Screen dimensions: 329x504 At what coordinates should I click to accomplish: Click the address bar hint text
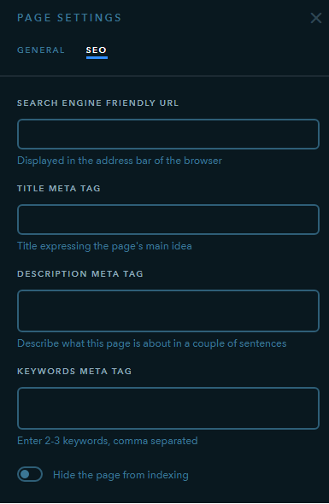click(120, 161)
